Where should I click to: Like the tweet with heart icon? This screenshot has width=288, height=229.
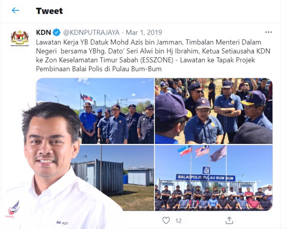click(x=166, y=220)
